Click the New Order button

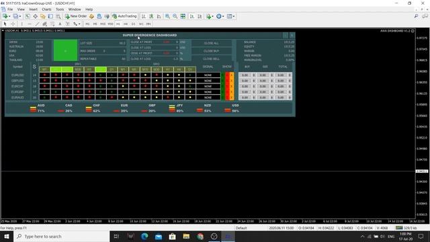tap(76, 16)
